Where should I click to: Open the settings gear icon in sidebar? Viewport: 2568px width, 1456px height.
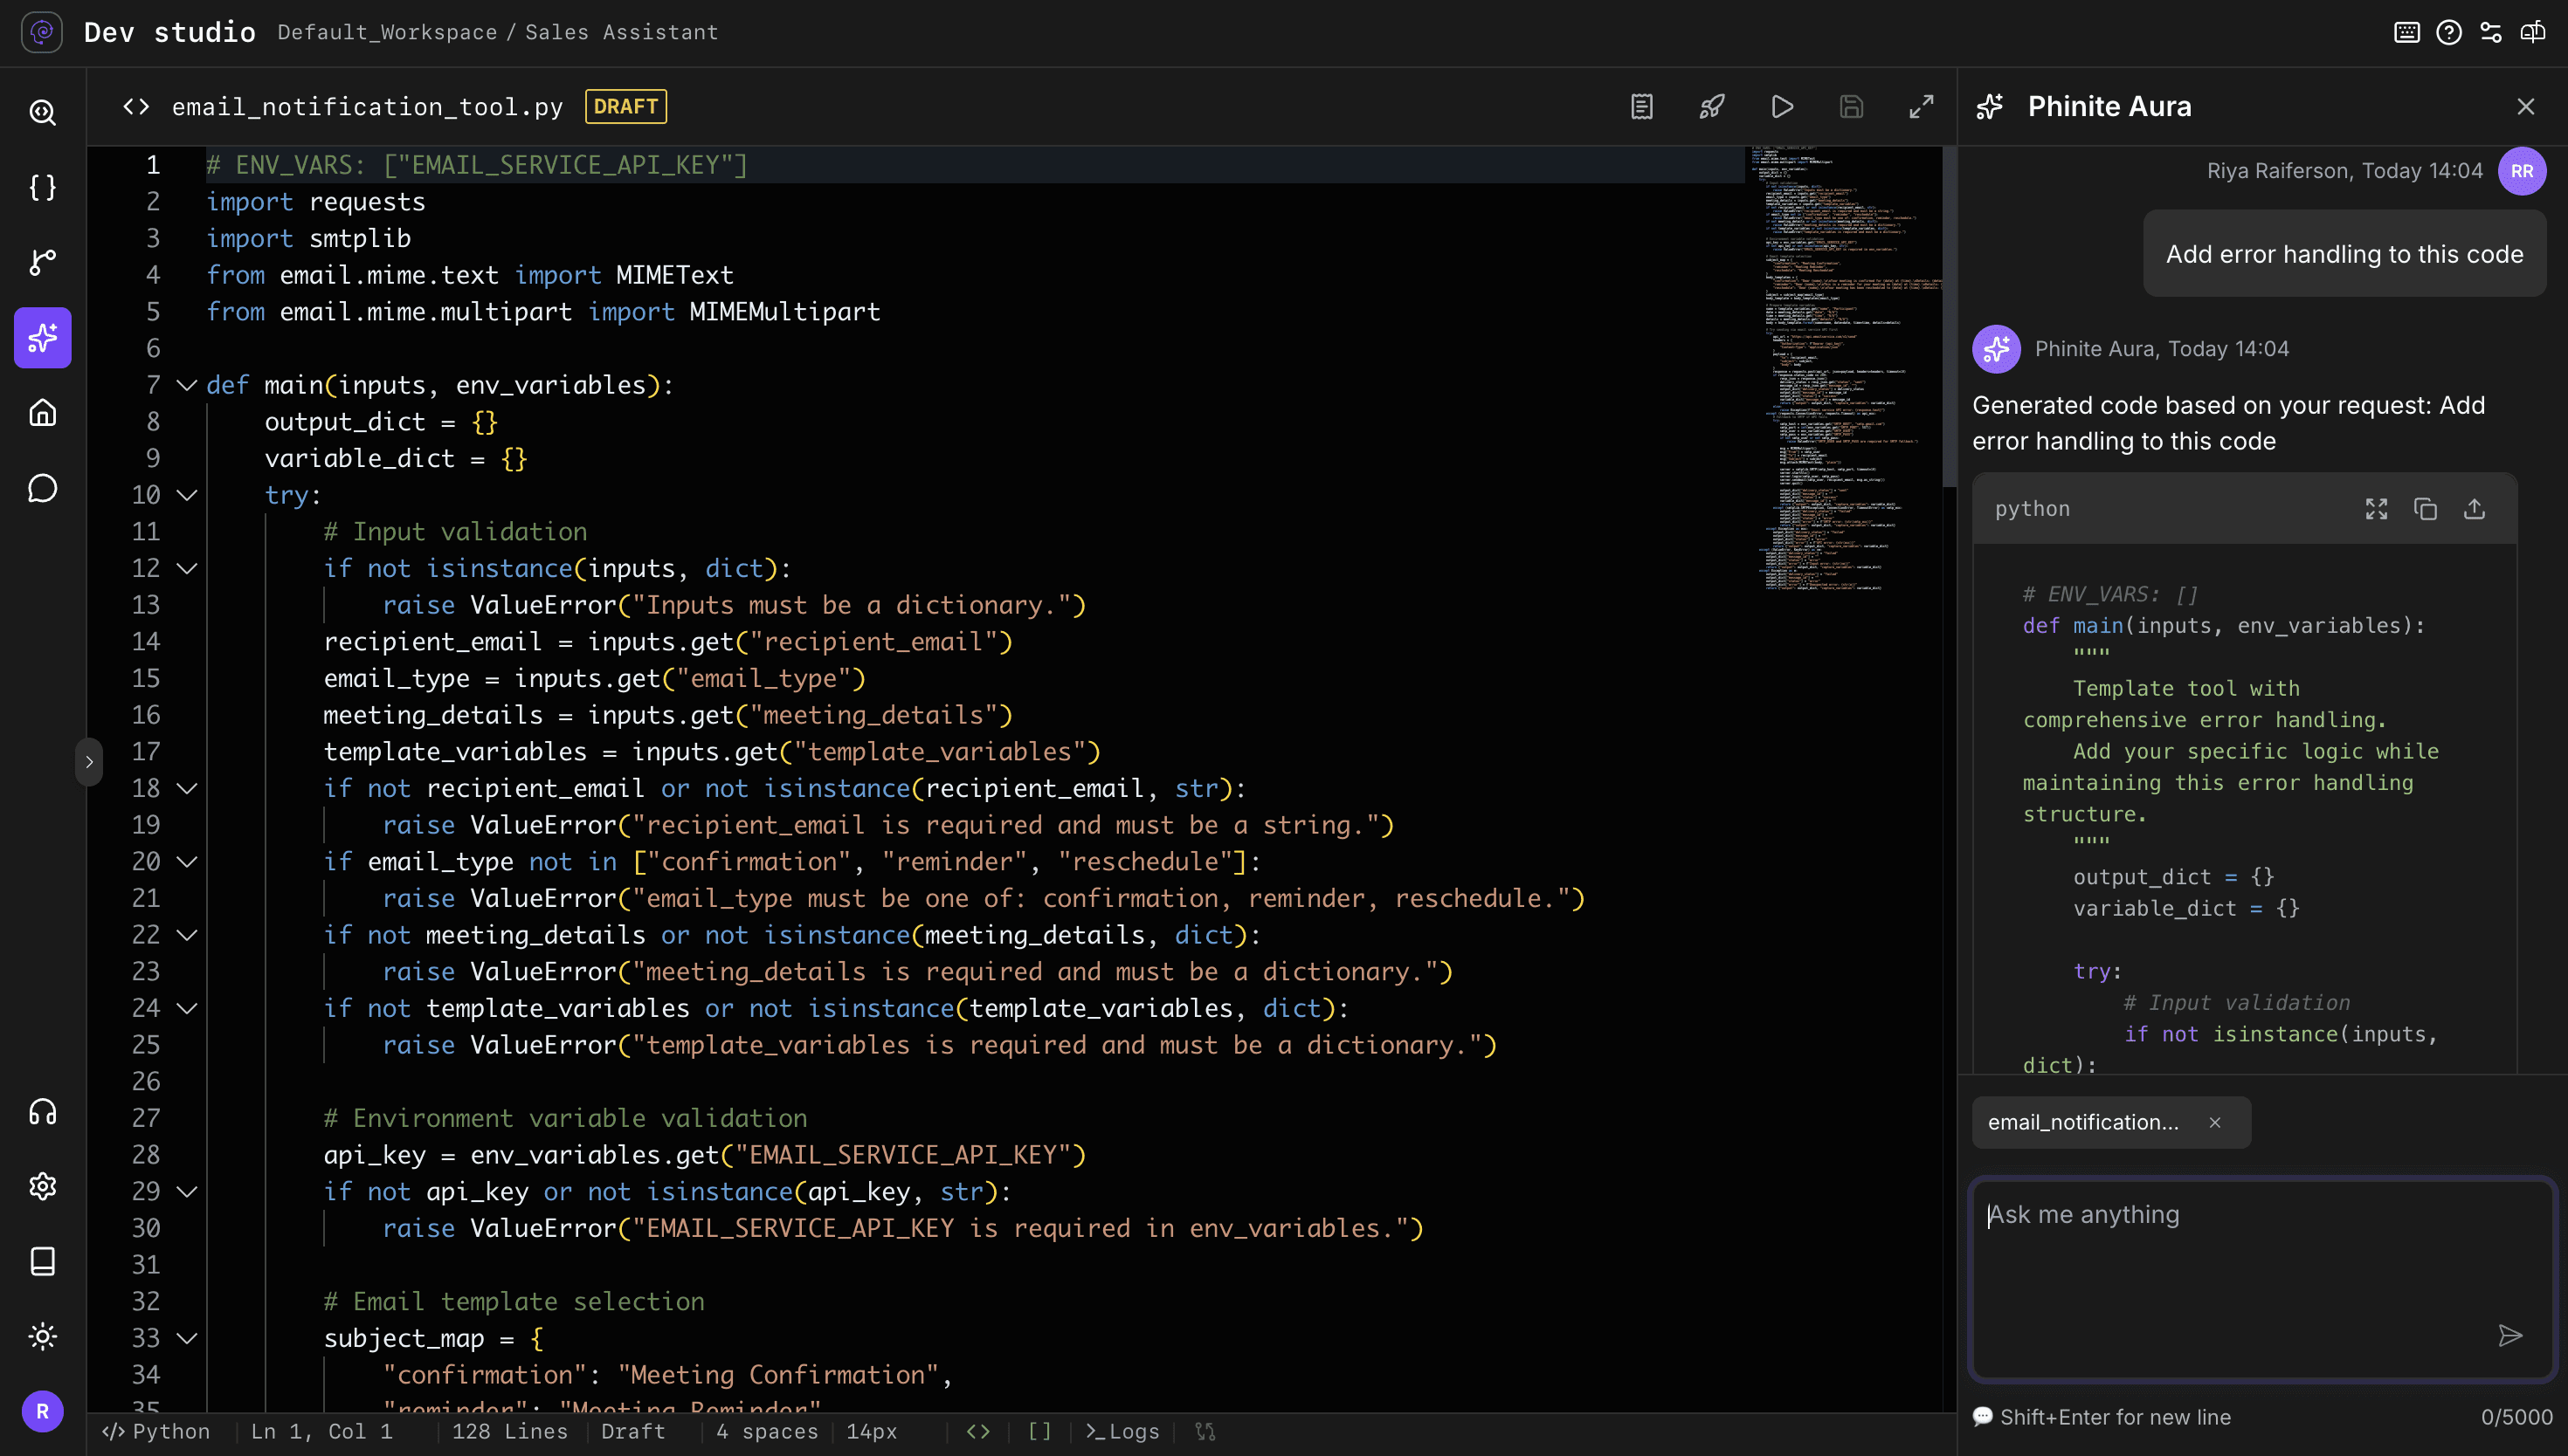[43, 1187]
